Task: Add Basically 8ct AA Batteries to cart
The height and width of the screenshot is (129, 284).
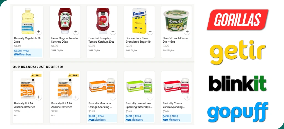Action: pyautogui.click(x=38, y=97)
